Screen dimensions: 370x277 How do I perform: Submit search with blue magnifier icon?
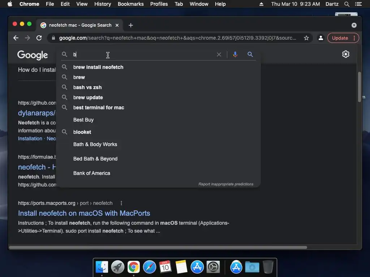(250, 54)
